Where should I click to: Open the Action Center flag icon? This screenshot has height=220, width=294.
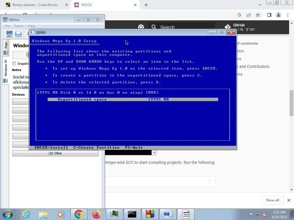click(251, 215)
